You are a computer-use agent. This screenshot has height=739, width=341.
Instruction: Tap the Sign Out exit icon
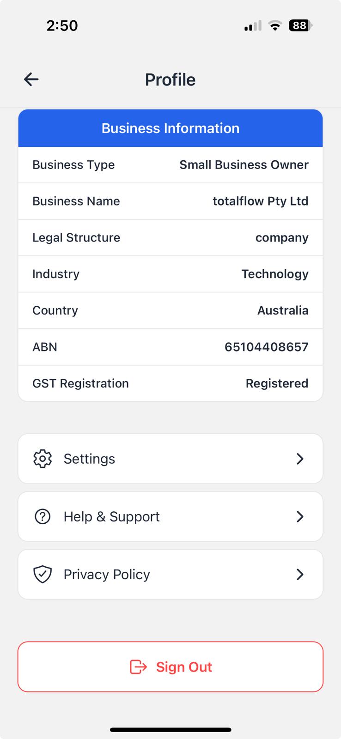click(138, 667)
